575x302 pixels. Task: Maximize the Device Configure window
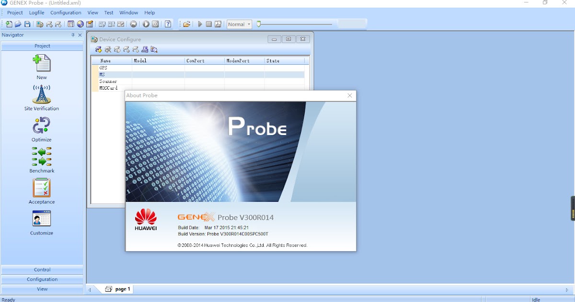pos(288,39)
